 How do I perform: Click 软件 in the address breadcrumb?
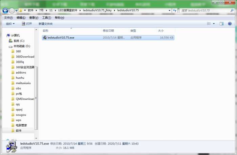point(30,10)
